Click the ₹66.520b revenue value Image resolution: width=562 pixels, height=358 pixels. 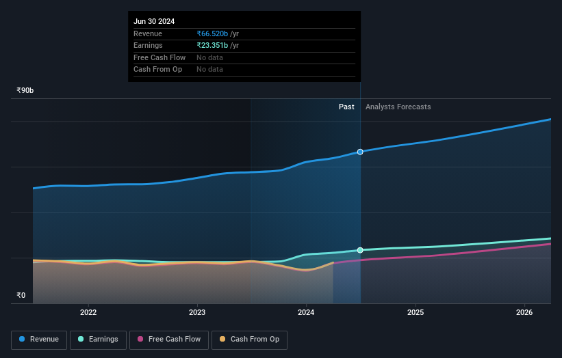click(212, 33)
